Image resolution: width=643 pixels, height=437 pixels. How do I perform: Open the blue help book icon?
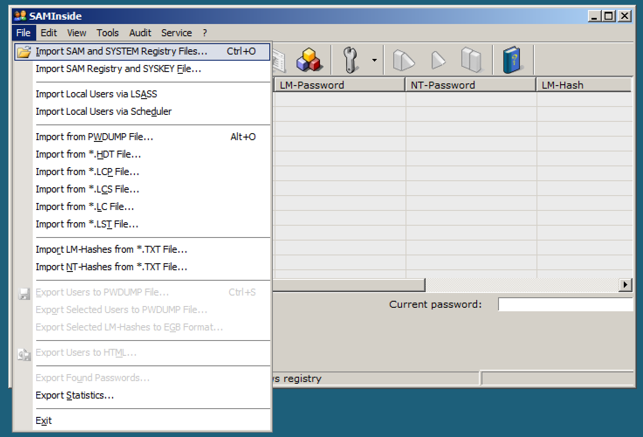512,60
